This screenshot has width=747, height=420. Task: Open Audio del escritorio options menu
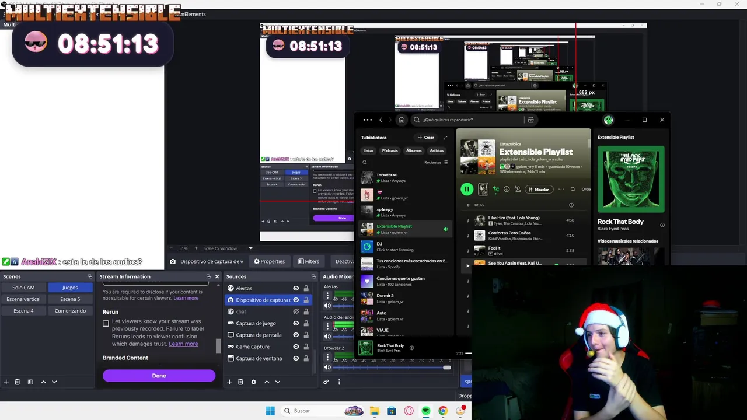327,327
